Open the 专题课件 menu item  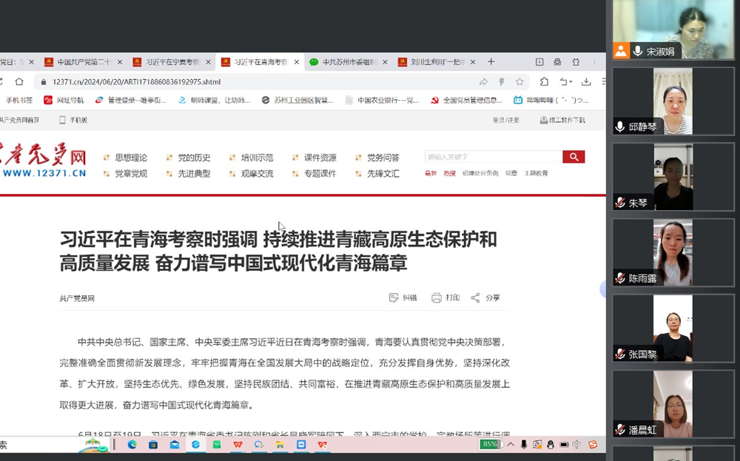tap(320, 174)
